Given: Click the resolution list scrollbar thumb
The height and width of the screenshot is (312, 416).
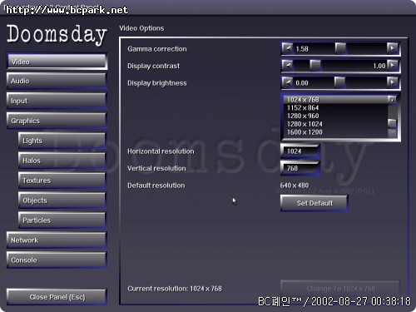Looking at the screenshot, I should pos(392,123).
